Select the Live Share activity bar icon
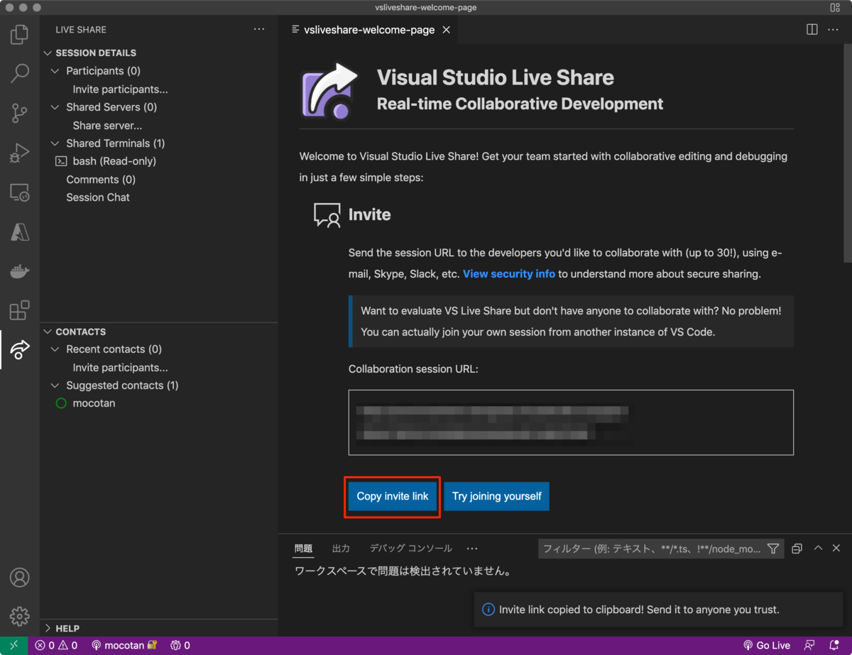Screen dimensions: 852x655 tap(19, 349)
